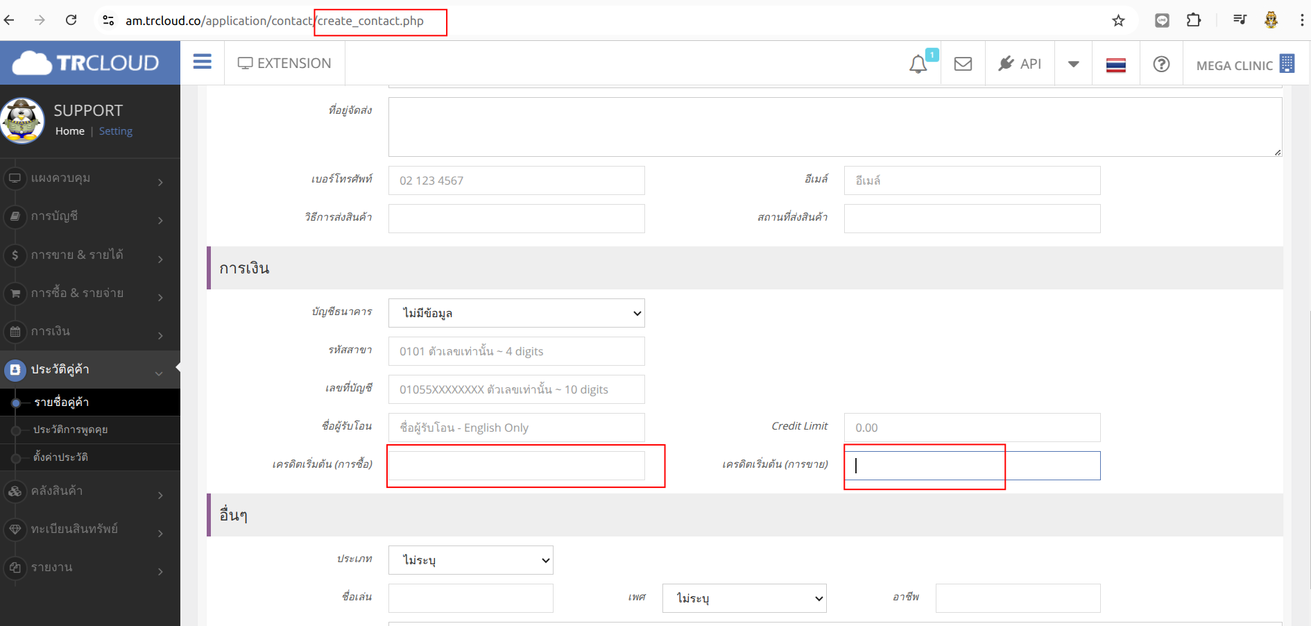The height and width of the screenshot is (626, 1311).
Task: Select the ประวัติการพูดคุย submenu item
Action: (x=90, y=430)
